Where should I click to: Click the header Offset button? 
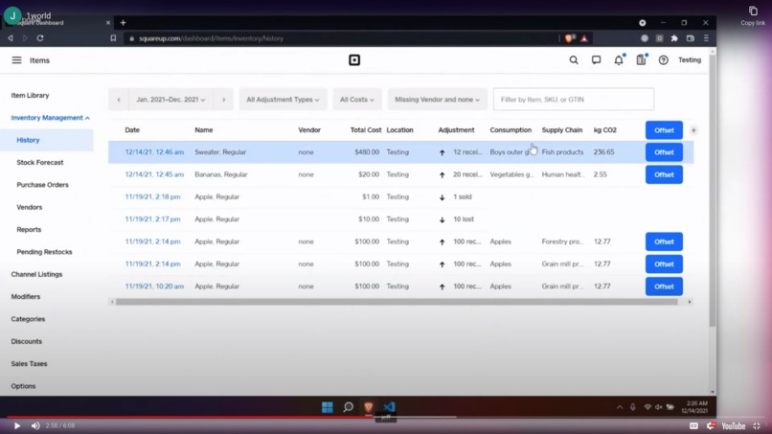664,130
